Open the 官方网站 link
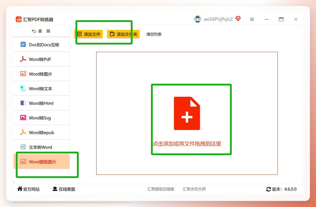This screenshot has width=316, height=207. click(x=28, y=189)
